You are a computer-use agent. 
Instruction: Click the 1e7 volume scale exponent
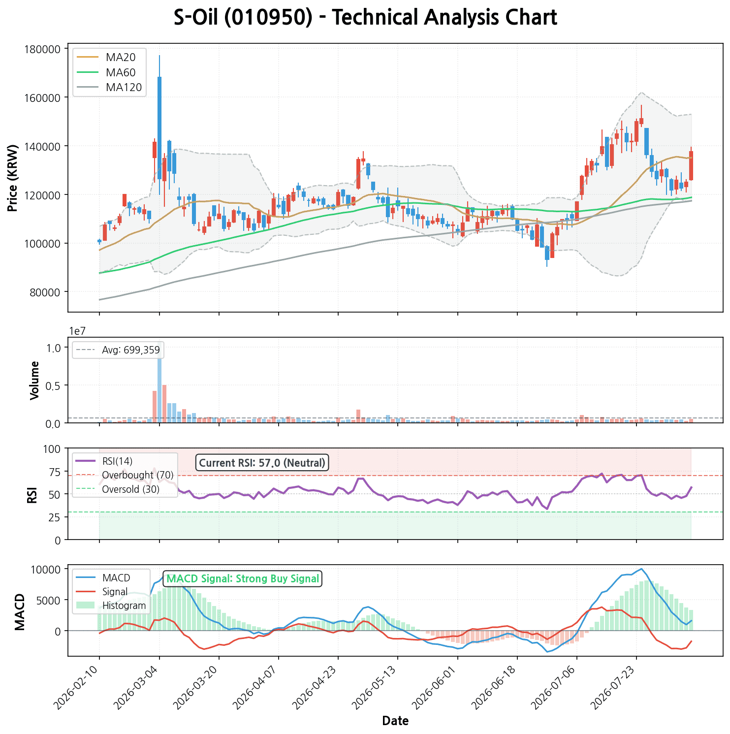(77, 331)
